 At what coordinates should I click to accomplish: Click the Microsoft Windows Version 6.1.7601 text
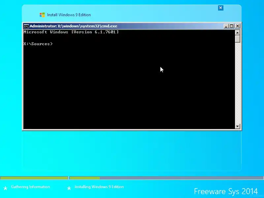click(x=71, y=32)
